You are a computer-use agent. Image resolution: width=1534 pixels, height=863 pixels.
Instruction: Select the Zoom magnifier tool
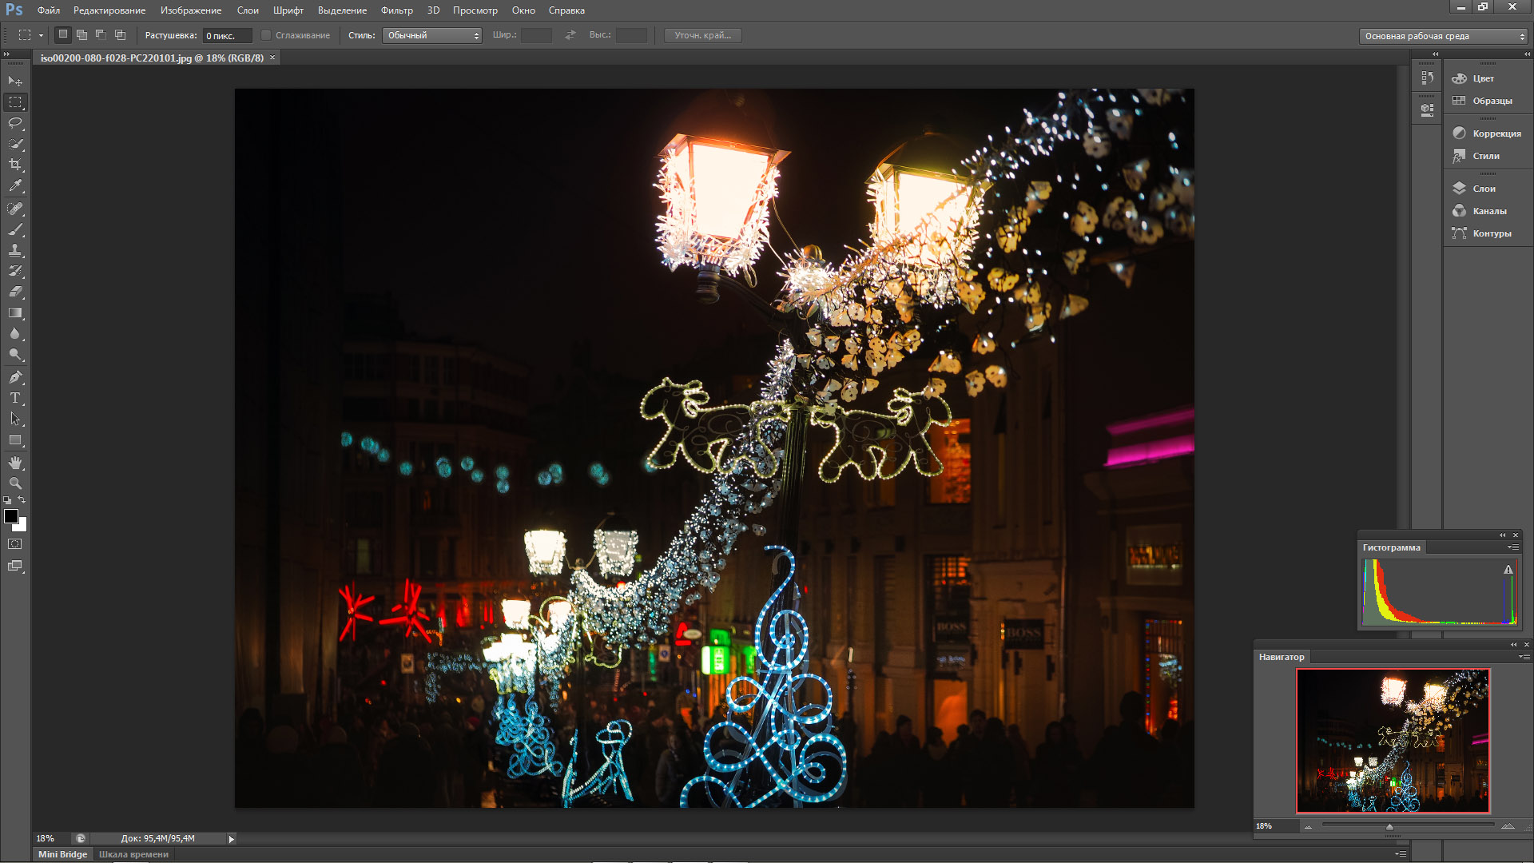pyautogui.click(x=15, y=483)
